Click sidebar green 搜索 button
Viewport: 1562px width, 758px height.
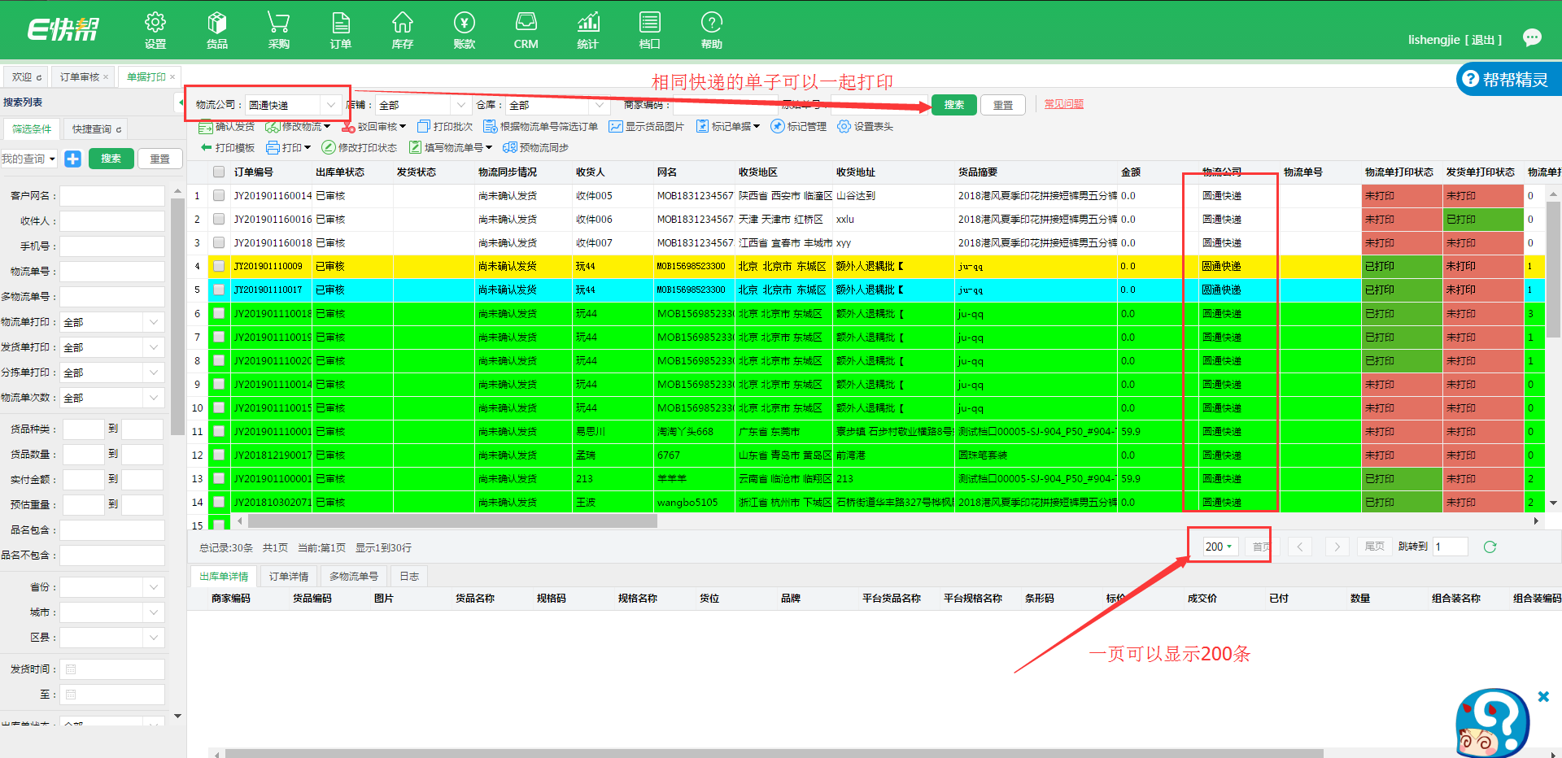coord(111,159)
